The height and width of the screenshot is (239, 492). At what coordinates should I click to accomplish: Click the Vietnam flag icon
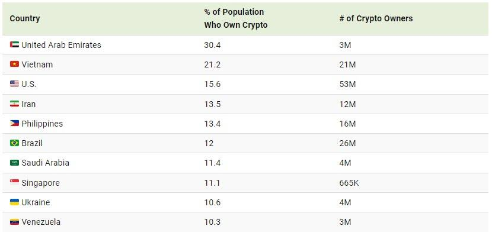pos(14,64)
